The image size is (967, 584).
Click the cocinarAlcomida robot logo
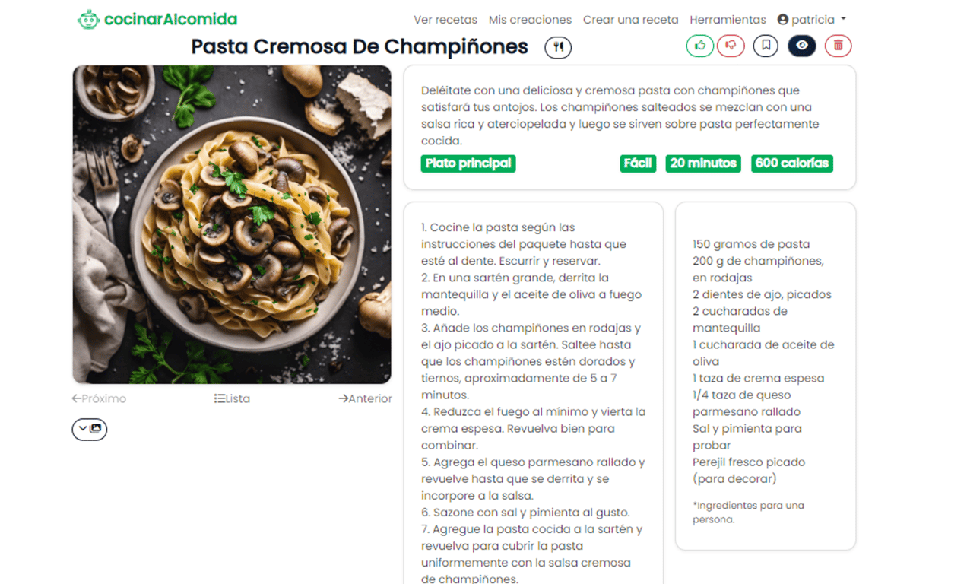coord(89,19)
